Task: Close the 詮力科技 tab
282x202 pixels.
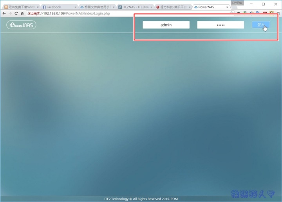Action: coord(190,7)
